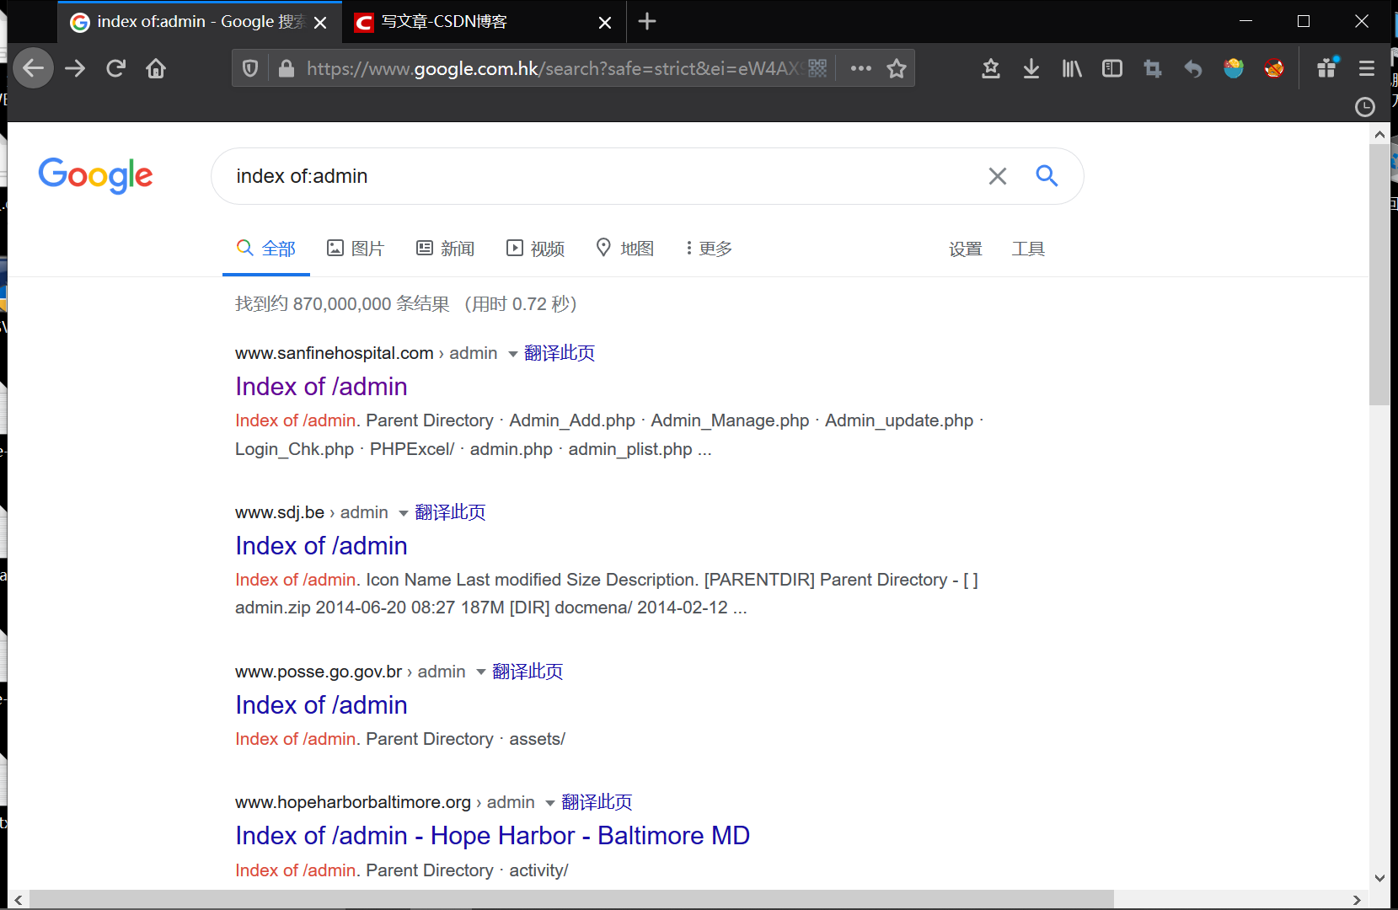Bookmark this page with the star icon
Screen dimensions: 1398x910
coord(897,68)
